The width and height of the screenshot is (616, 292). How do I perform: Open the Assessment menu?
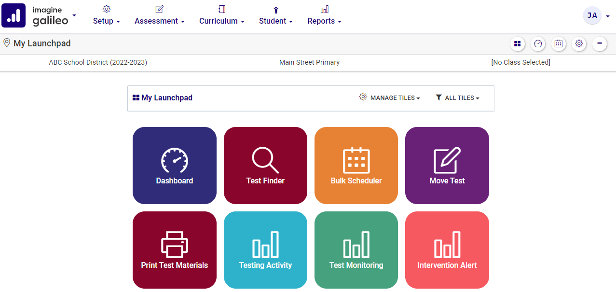pos(159,21)
